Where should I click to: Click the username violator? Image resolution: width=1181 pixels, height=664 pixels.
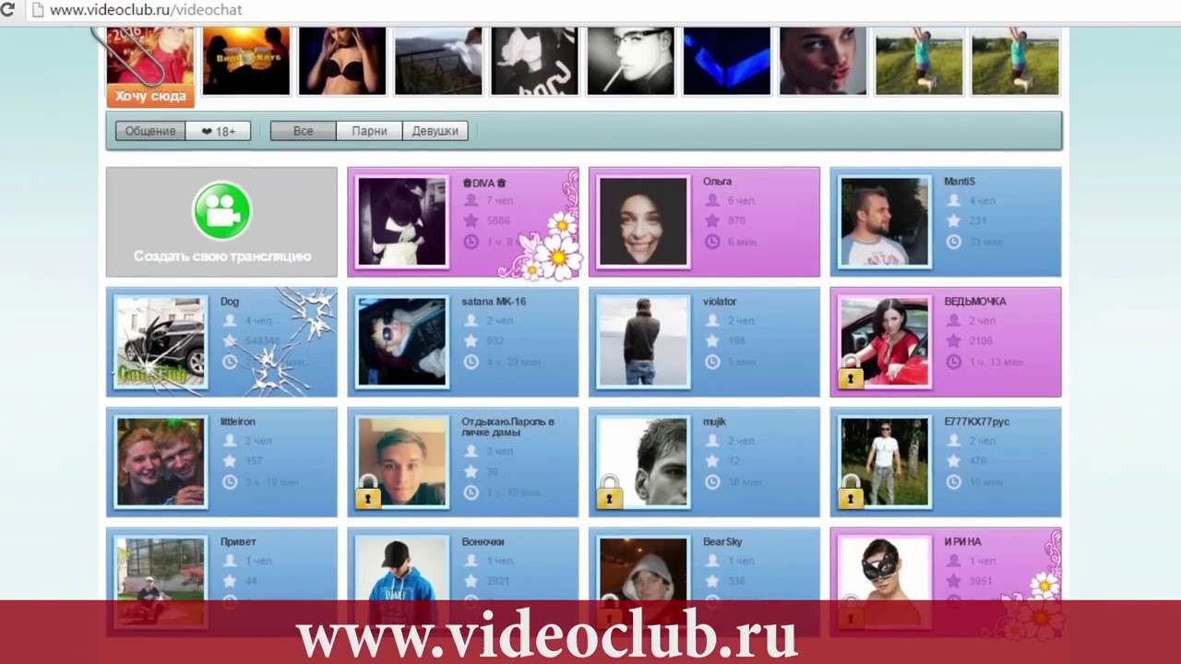tap(720, 302)
